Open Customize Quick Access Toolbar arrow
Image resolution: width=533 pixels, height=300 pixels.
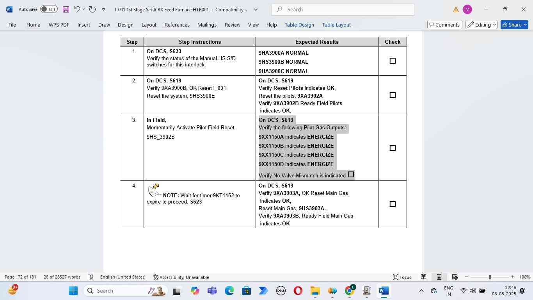click(x=103, y=9)
